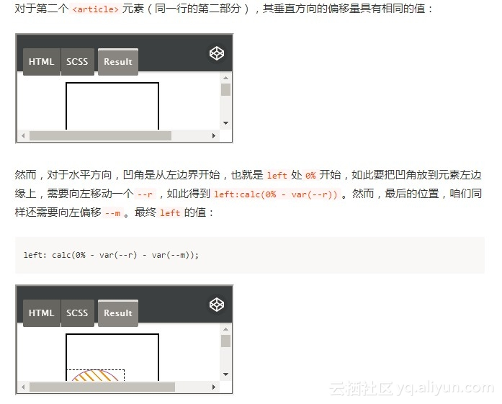The width and height of the screenshot is (502, 404).
Task: Click the black-bordered box in first result
Action: pos(112,106)
